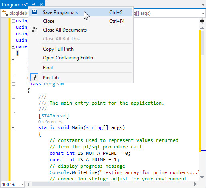The image size is (206, 188).
Task: Click the '// from the pl/sql procedure call' comment
Action: coord(96,147)
